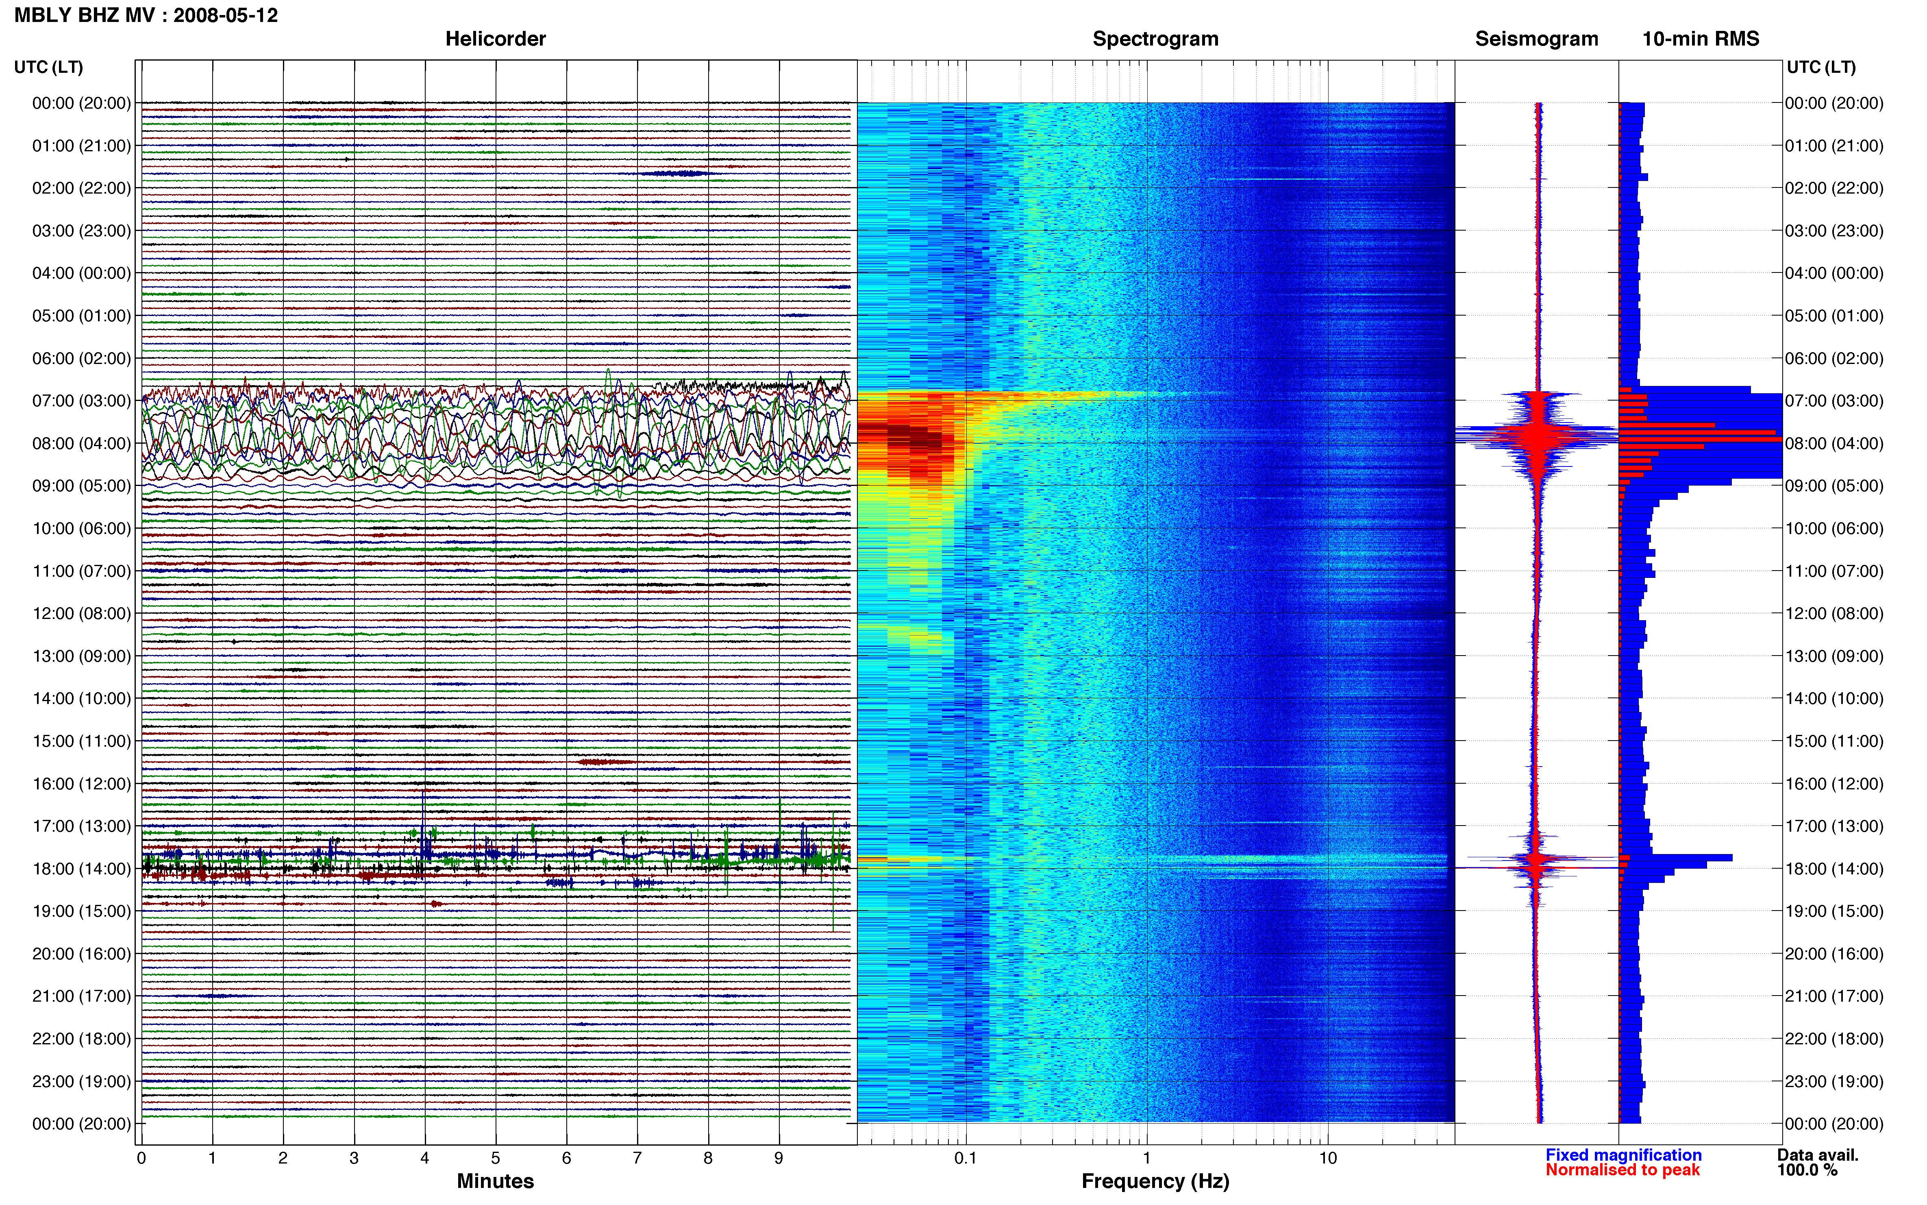Select the Helicorder panel heading

point(496,39)
